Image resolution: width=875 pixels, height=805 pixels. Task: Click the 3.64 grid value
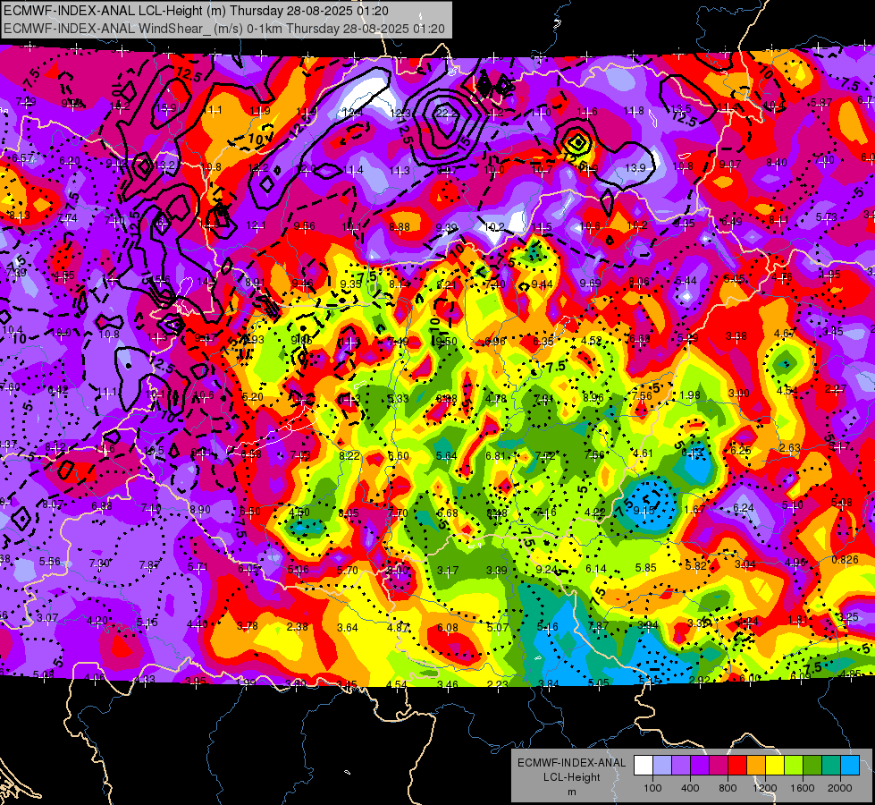pyautogui.click(x=347, y=628)
